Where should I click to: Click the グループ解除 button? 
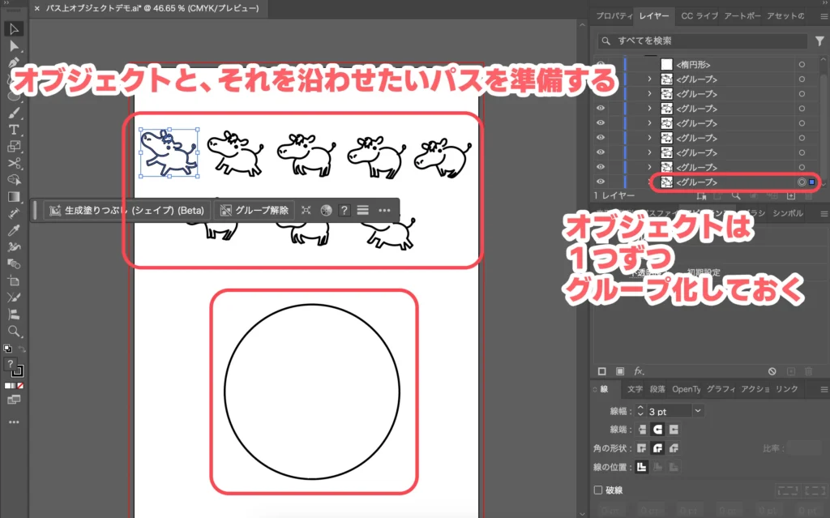pyautogui.click(x=255, y=210)
